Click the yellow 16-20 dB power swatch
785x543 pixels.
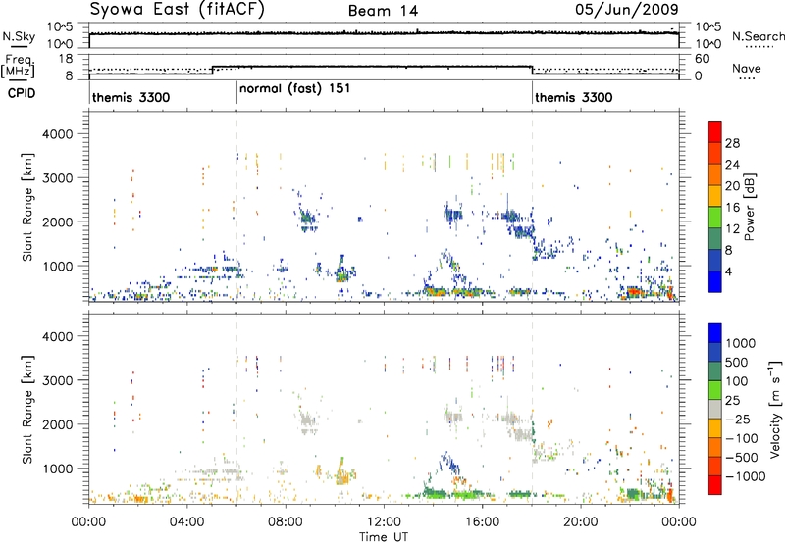point(715,196)
